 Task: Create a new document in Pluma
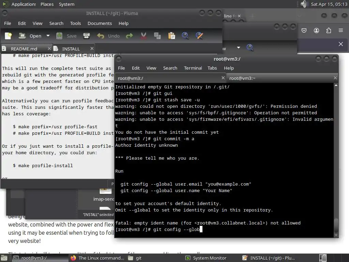pyautogui.click(x=8, y=36)
